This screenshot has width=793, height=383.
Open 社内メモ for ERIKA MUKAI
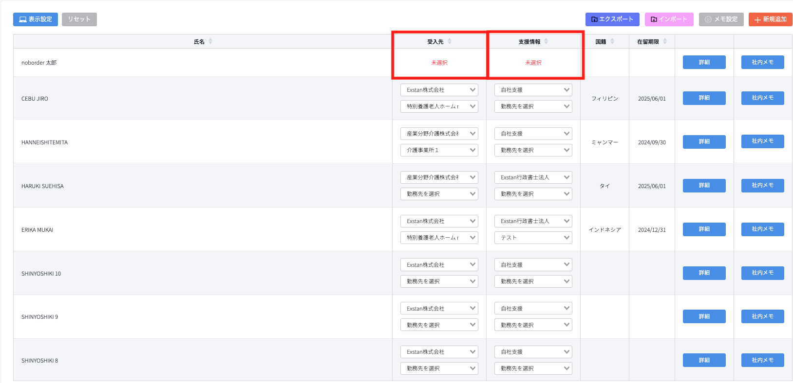click(762, 229)
